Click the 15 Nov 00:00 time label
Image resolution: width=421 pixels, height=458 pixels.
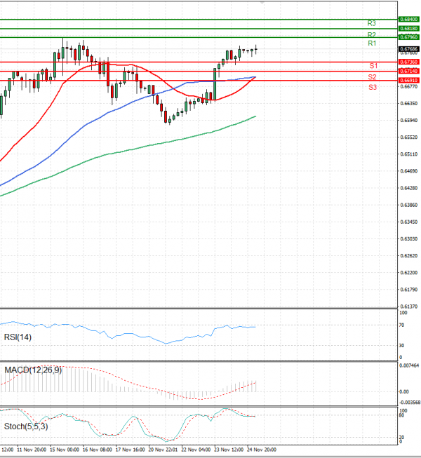pos(65,450)
